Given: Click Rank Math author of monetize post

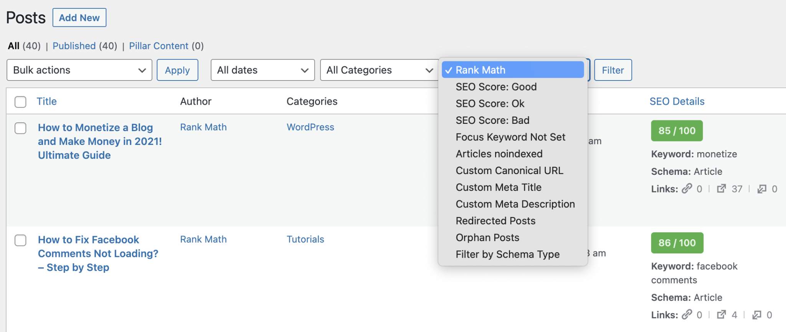Looking at the screenshot, I should click(x=203, y=127).
